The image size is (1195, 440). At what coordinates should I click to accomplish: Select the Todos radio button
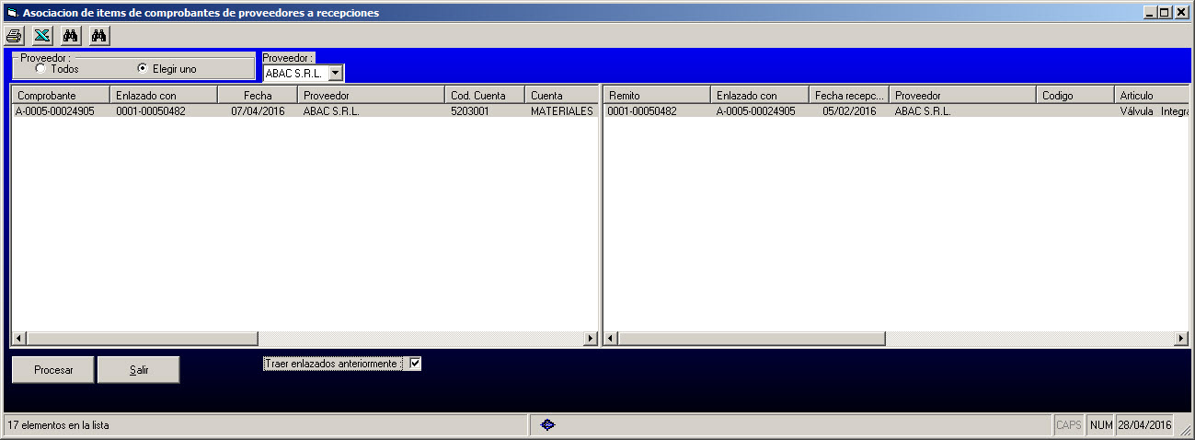pos(40,68)
